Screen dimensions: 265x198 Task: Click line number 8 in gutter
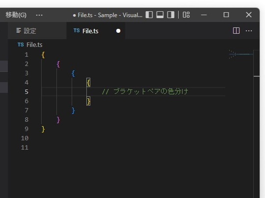pyautogui.click(x=26, y=120)
